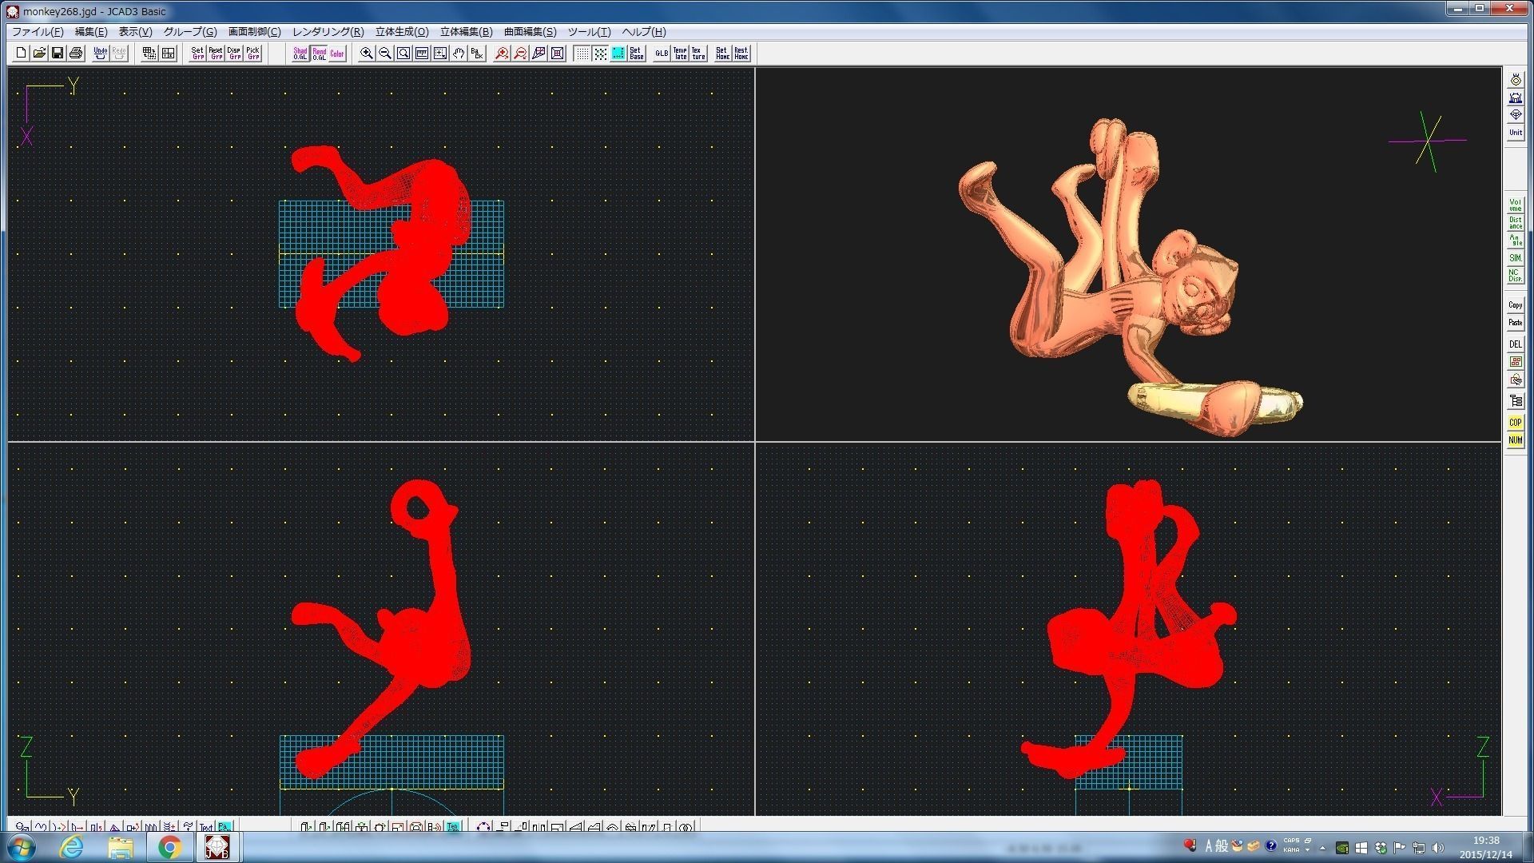Click the Save file icon
1534x863 pixels.
(58, 54)
